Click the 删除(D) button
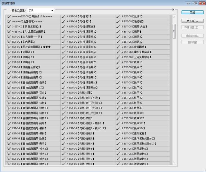The image size is (206, 172). (x=192, y=42)
